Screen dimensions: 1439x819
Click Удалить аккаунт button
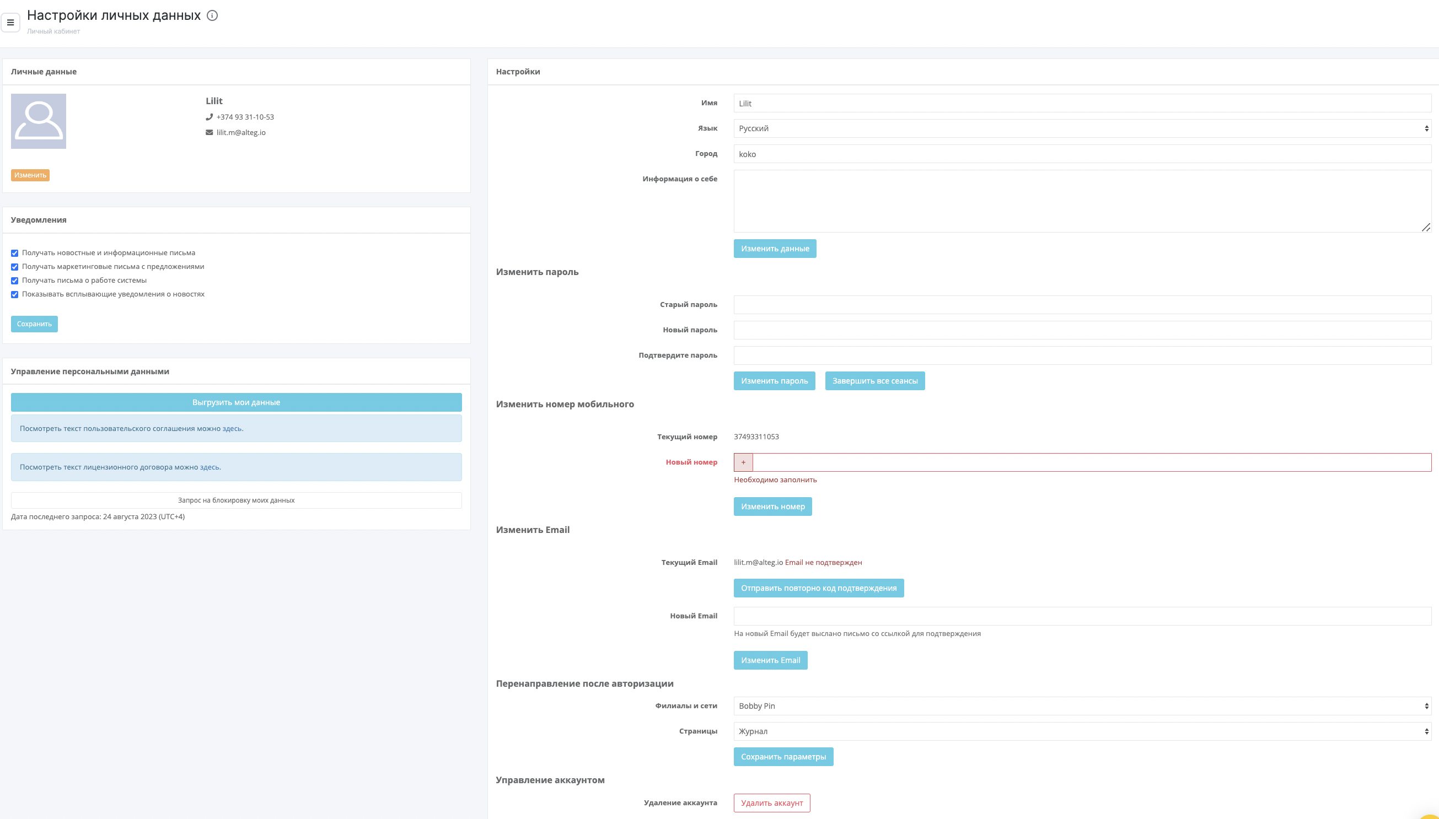click(x=772, y=803)
